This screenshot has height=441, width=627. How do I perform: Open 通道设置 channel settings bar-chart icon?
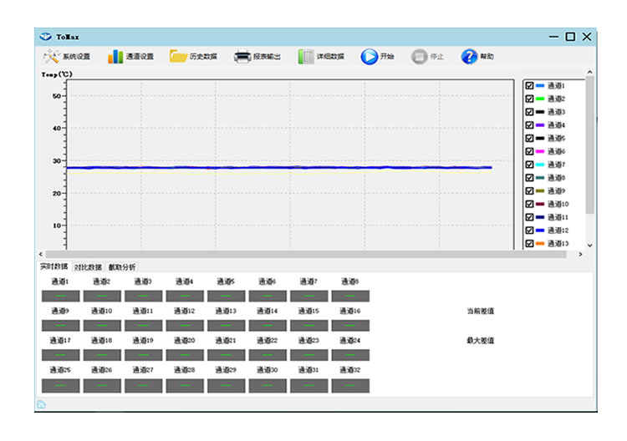point(115,56)
